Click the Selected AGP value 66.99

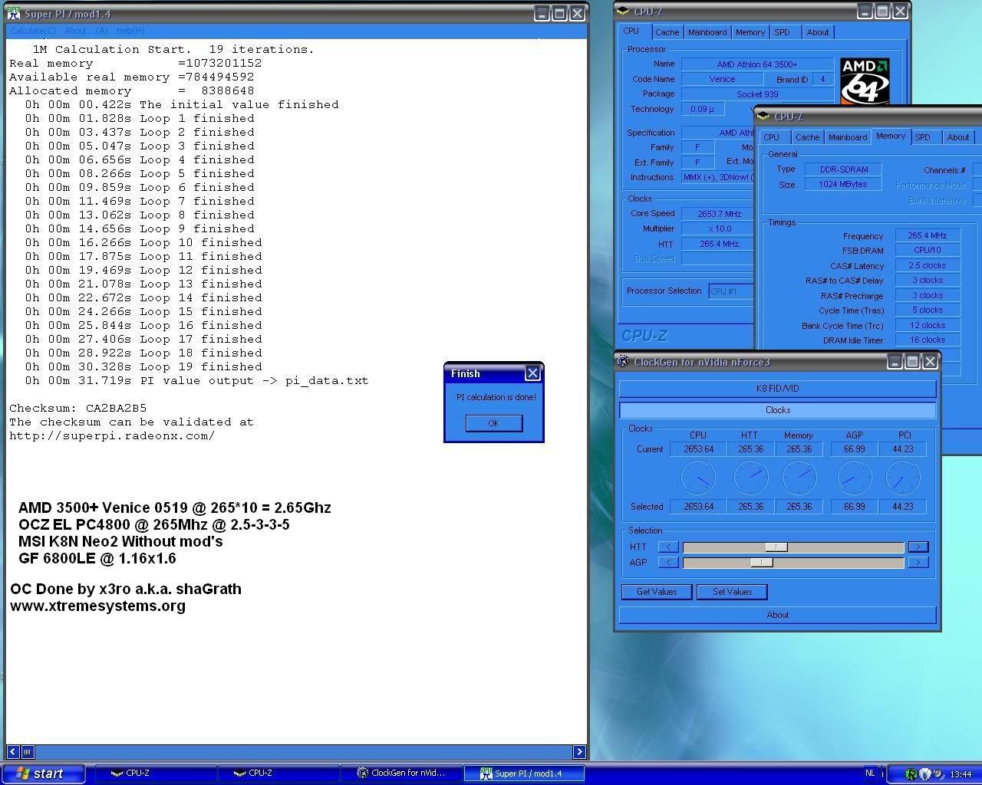click(854, 507)
